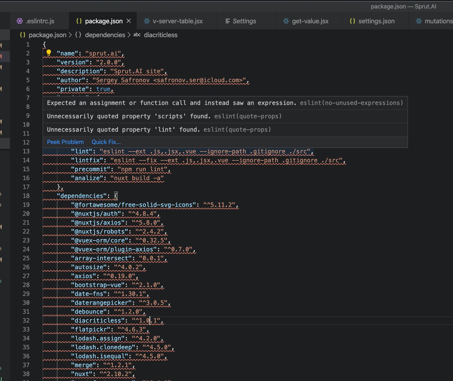The height and width of the screenshot is (381, 453).
Task: Click the "daterangepicker" key
Action: point(101,303)
